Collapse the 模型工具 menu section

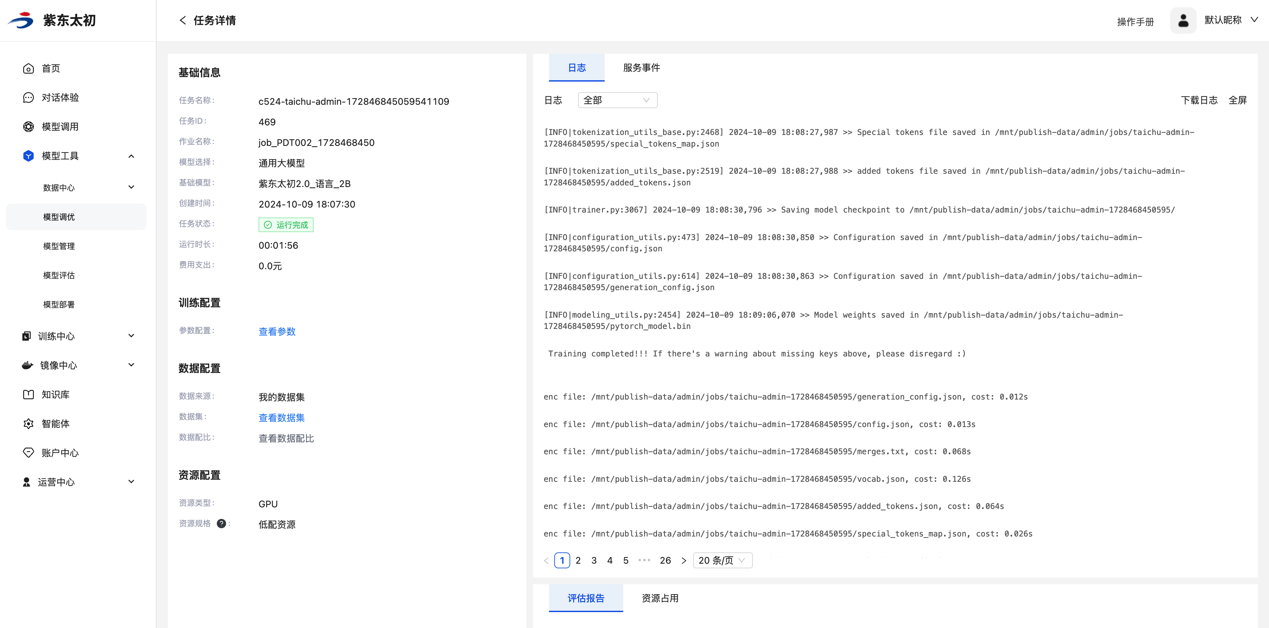click(131, 156)
